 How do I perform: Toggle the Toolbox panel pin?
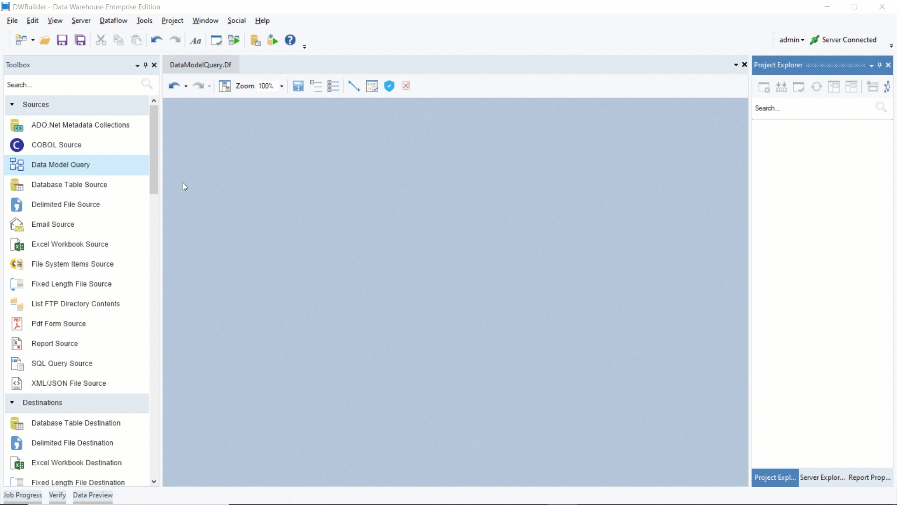tap(146, 65)
